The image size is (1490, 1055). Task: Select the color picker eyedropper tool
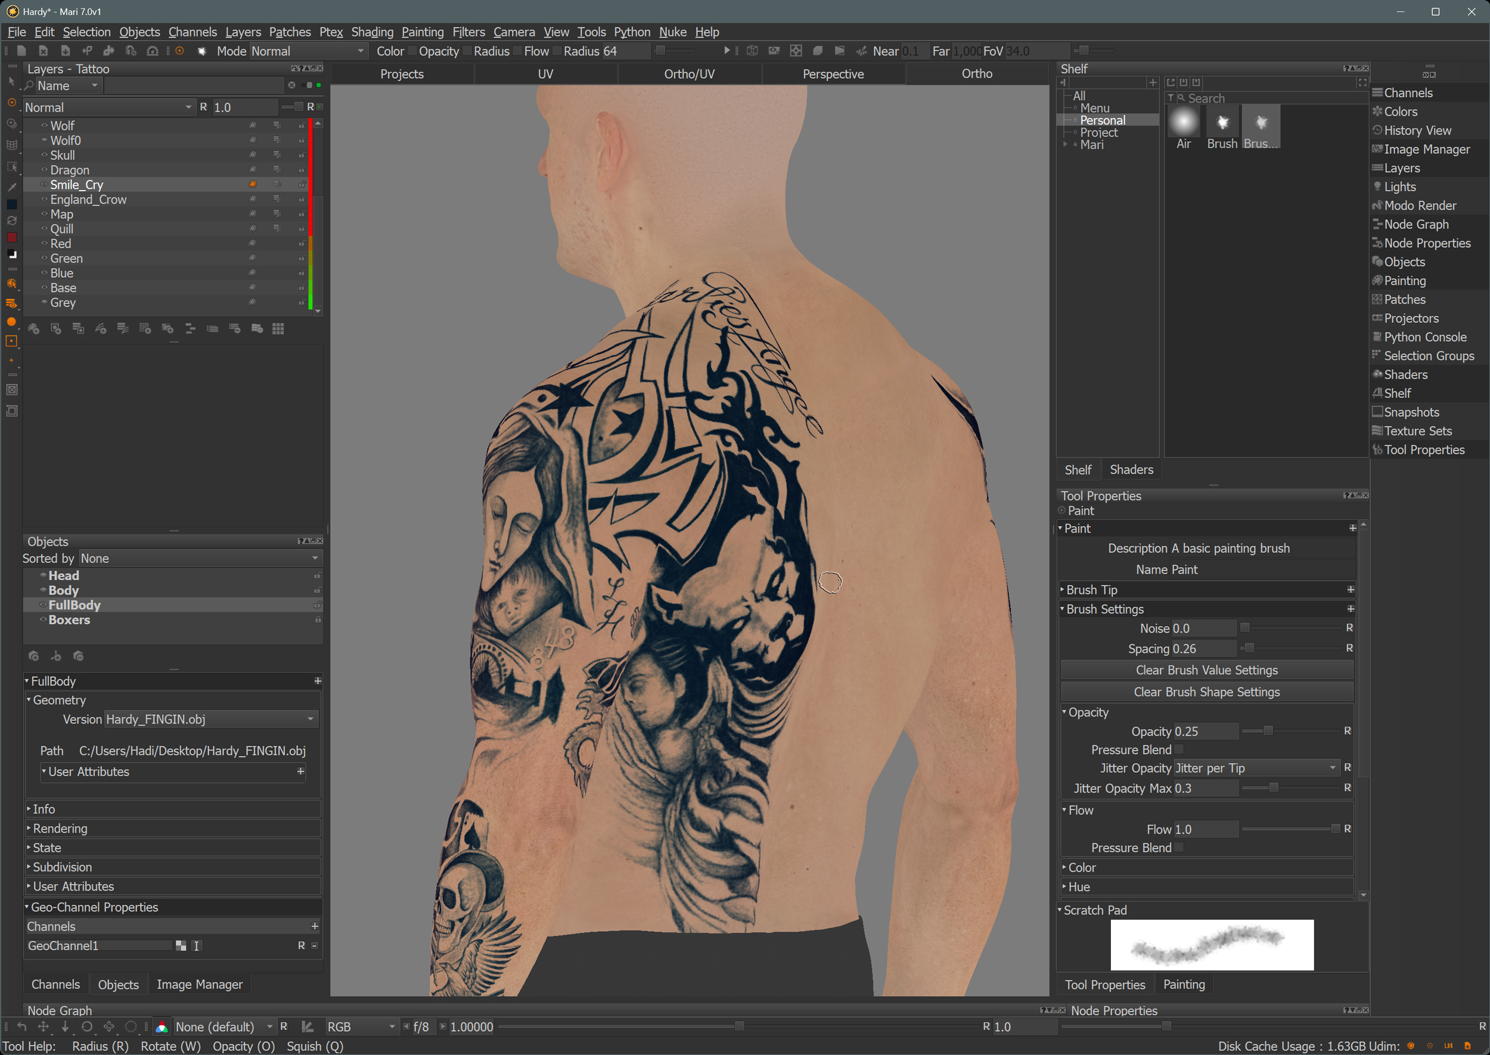click(x=12, y=187)
